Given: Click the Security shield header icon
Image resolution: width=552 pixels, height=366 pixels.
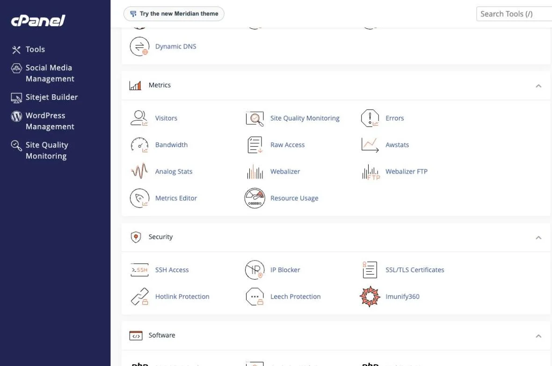Looking at the screenshot, I should 136,237.
